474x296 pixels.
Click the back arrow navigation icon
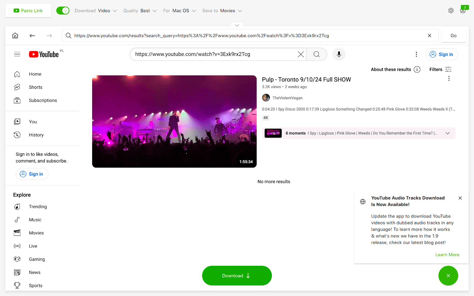32,36
